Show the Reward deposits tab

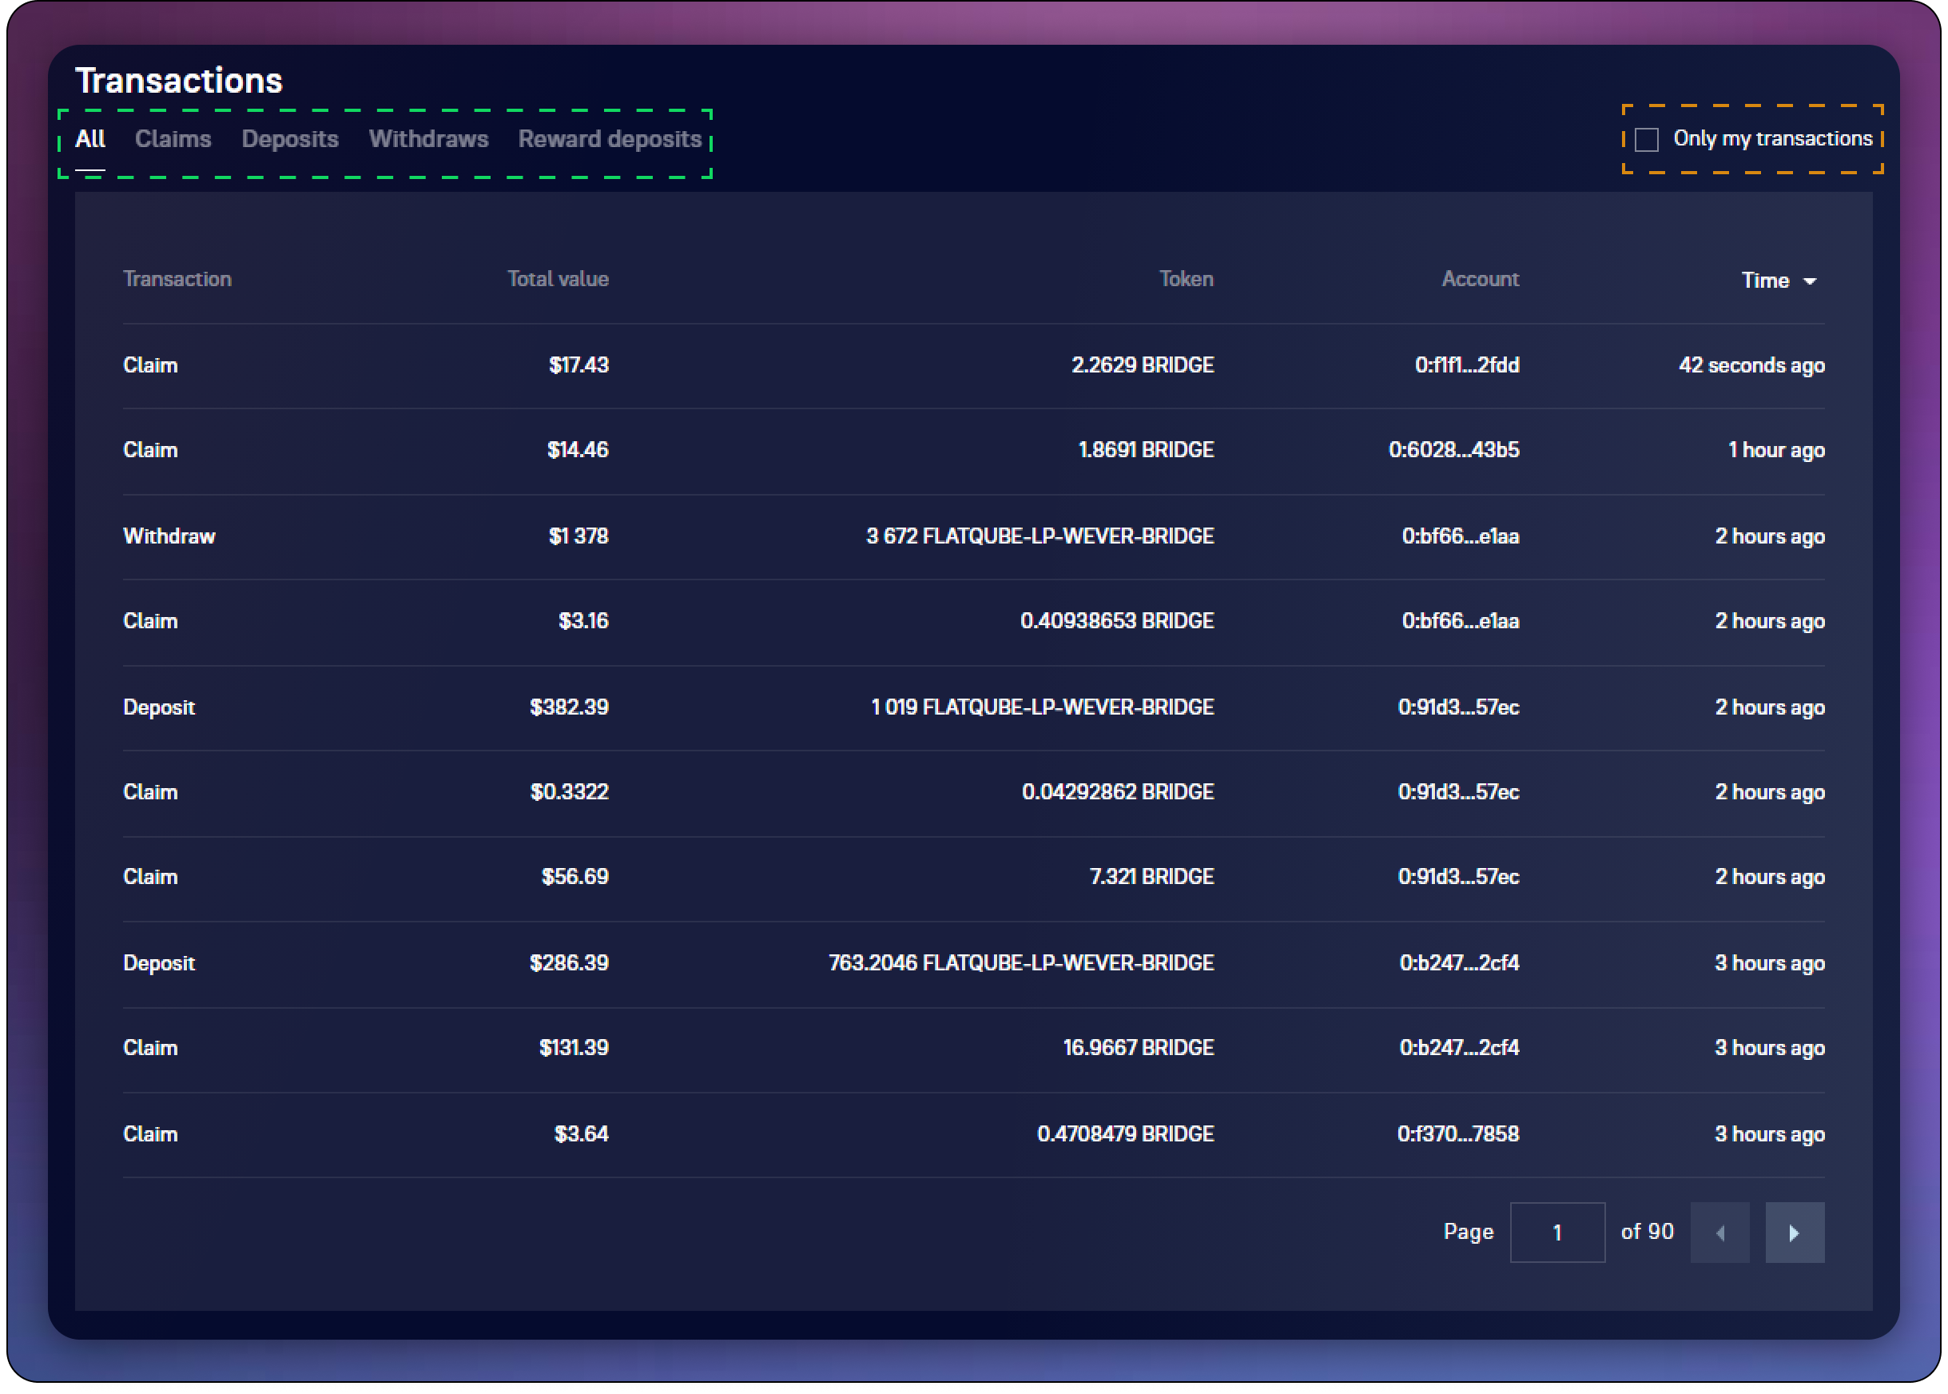click(x=610, y=139)
